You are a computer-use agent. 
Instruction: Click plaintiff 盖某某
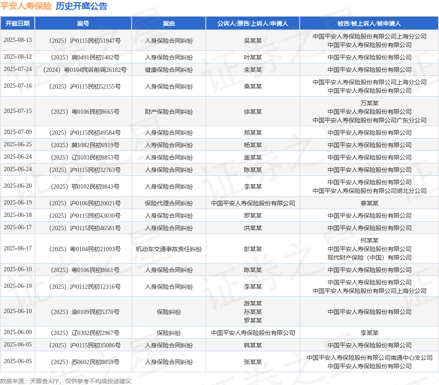point(253,157)
